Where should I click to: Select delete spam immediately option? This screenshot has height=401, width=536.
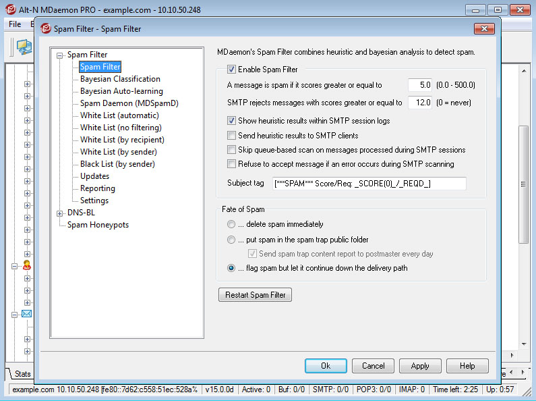(x=232, y=224)
